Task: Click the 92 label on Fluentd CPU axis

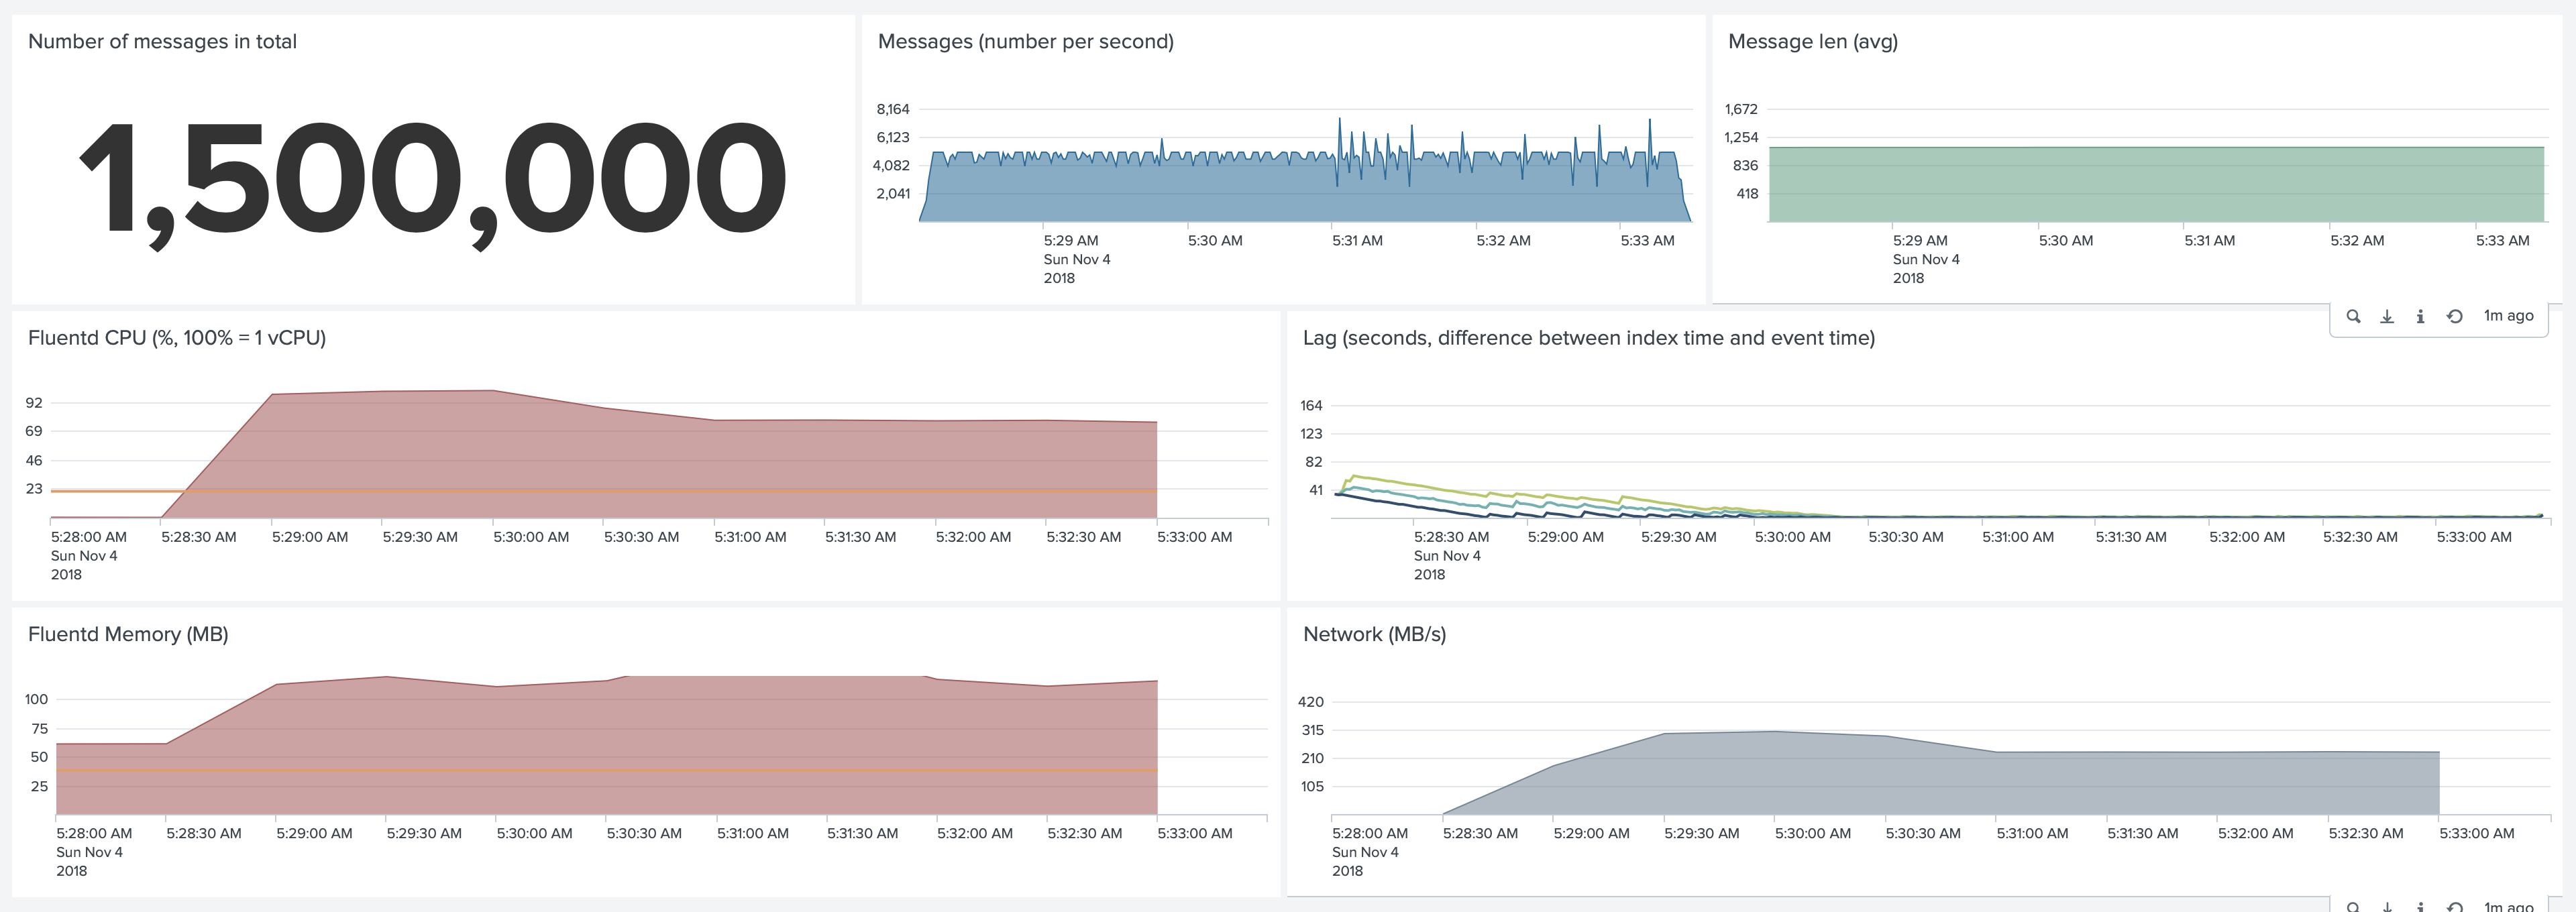Action: [34, 403]
